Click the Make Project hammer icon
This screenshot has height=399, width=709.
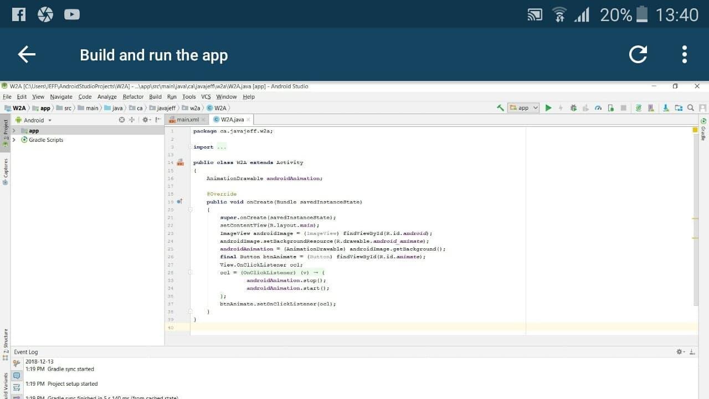(500, 108)
